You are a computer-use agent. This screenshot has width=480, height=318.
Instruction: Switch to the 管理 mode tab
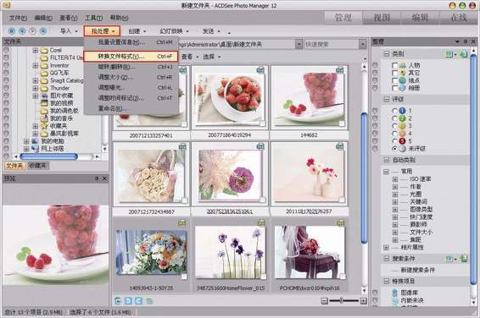click(343, 18)
